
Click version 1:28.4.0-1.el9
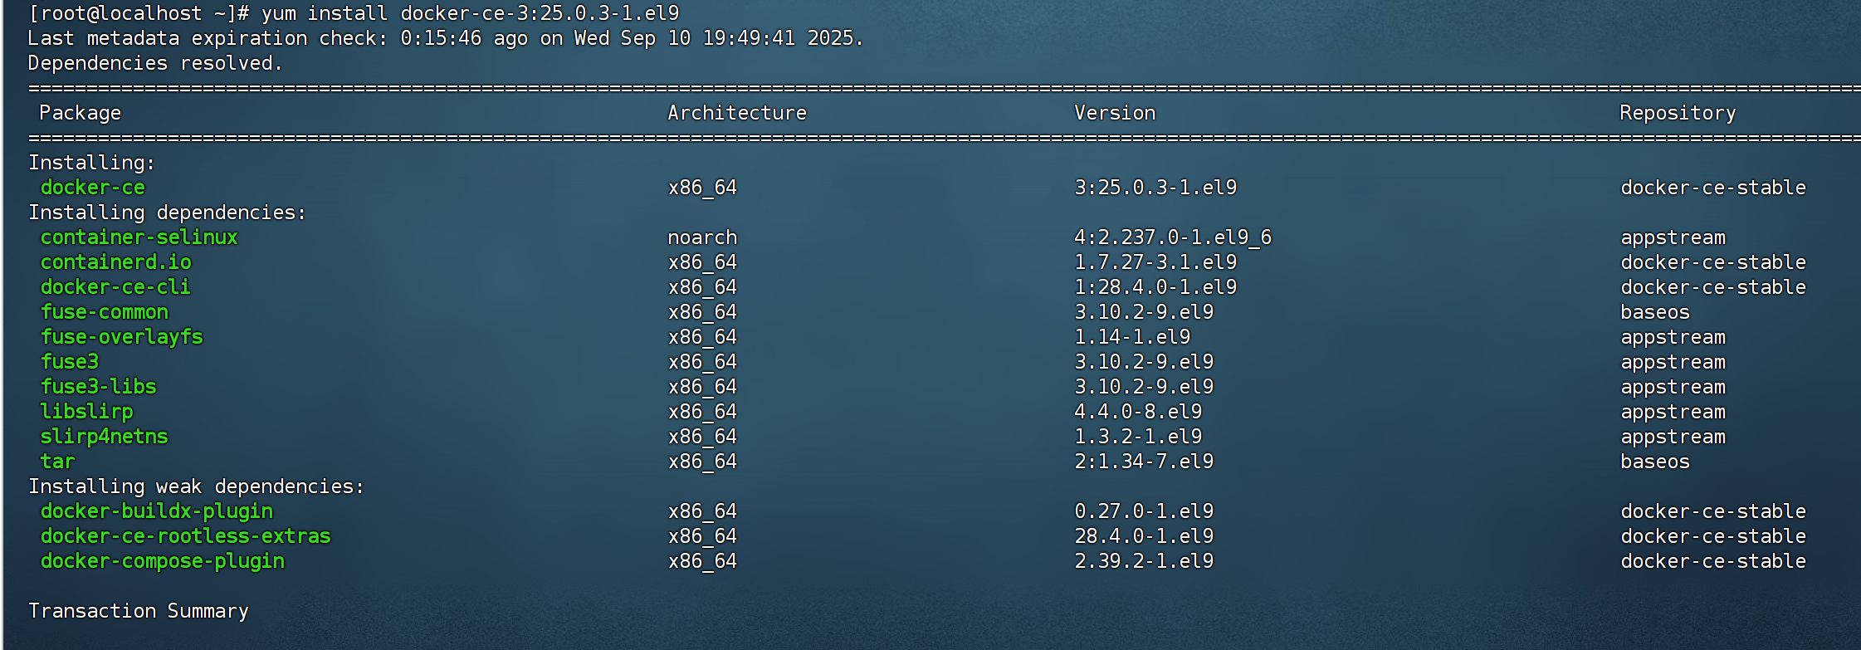[1155, 287]
